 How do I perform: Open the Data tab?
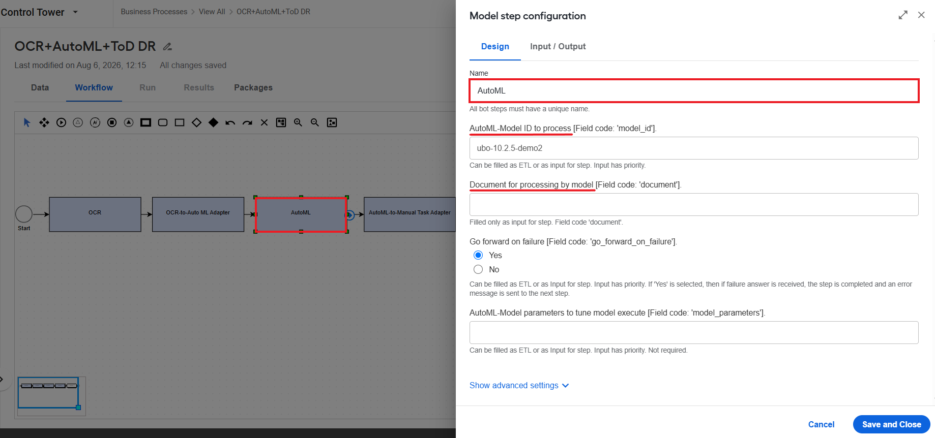pos(40,87)
